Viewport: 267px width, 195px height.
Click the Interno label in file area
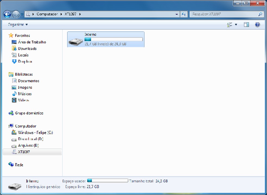90,34
